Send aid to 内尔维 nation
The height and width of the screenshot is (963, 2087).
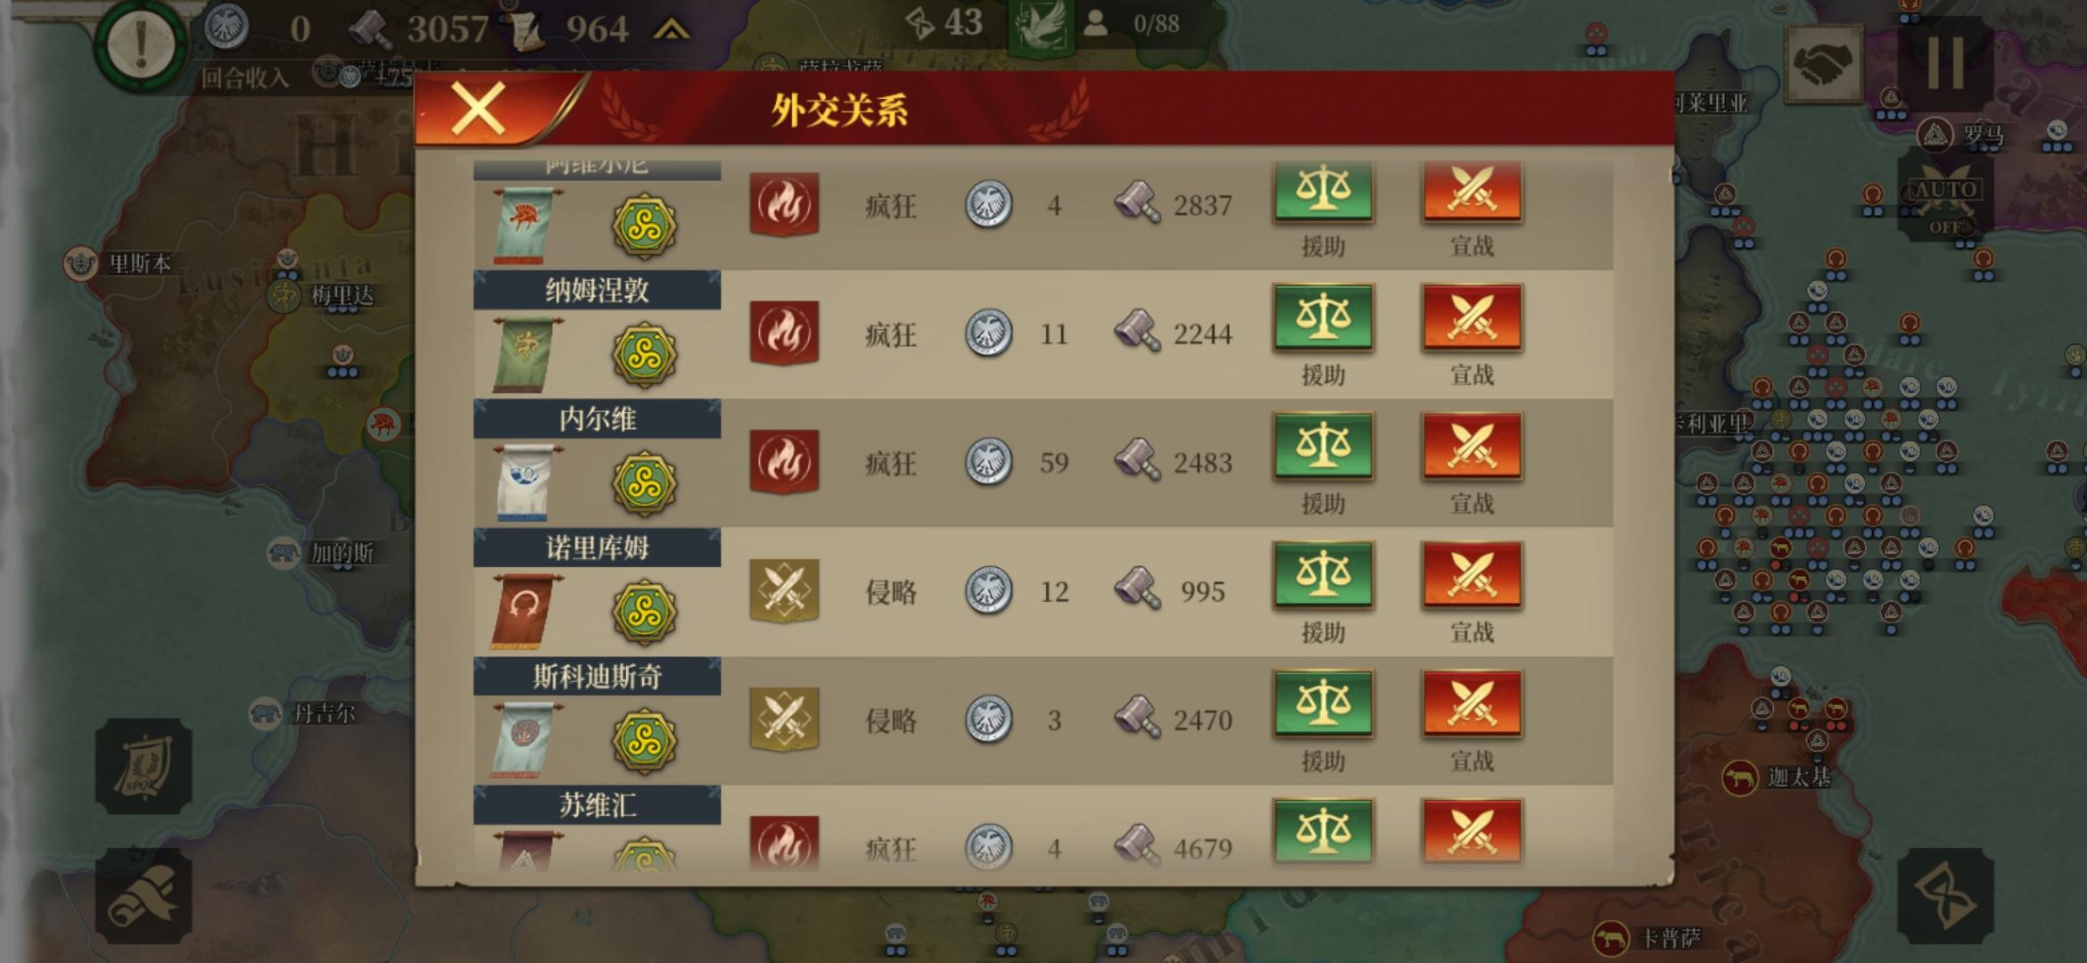point(1323,446)
